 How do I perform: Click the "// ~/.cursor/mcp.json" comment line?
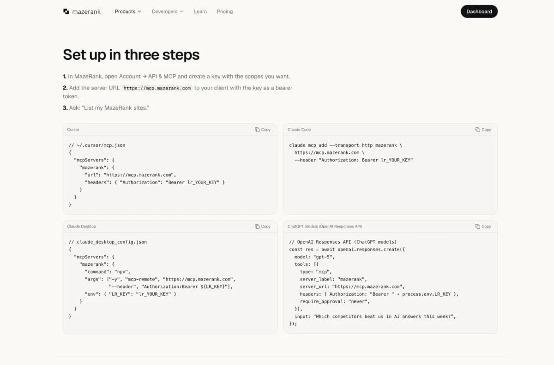(x=97, y=145)
